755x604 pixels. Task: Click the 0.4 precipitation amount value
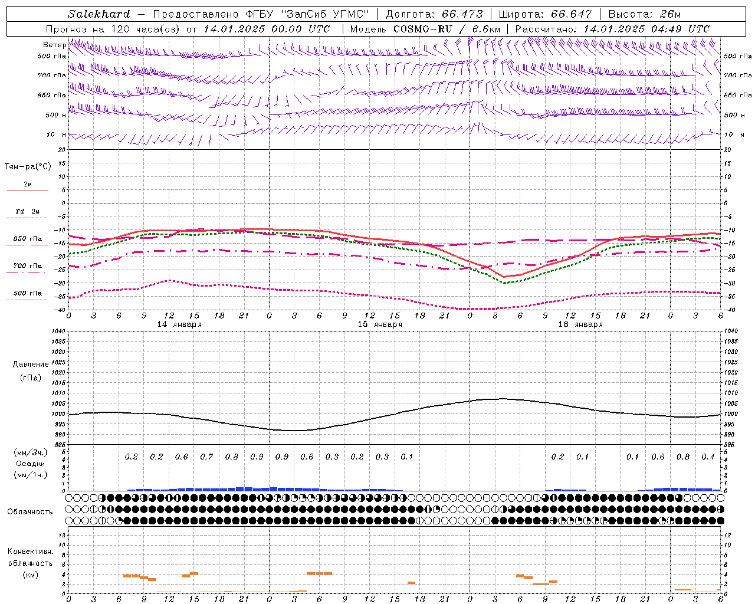pyautogui.click(x=708, y=457)
